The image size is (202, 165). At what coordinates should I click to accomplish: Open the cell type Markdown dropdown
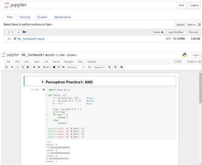pyautogui.click(x=76, y=67)
